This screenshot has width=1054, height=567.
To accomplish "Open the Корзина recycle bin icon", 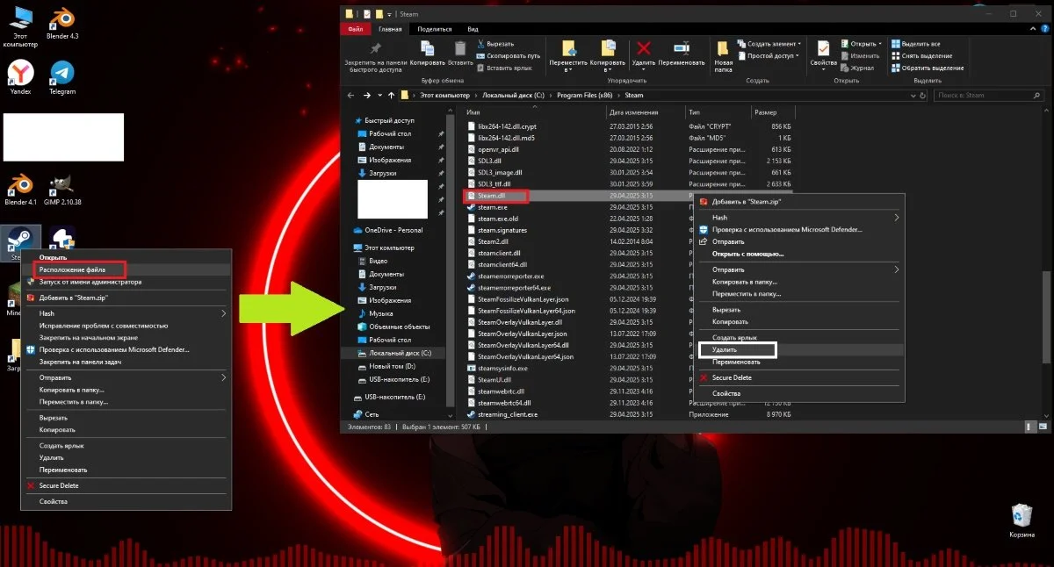I will 1022,521.
